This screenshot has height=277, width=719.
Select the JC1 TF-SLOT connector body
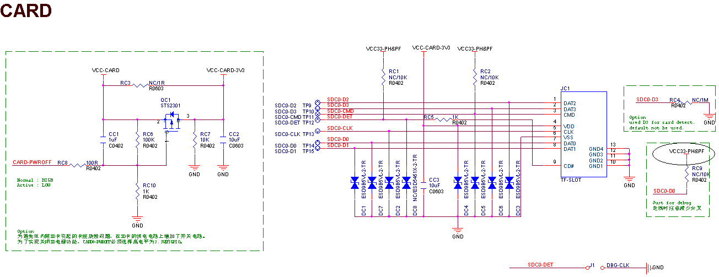pyautogui.click(x=583, y=134)
